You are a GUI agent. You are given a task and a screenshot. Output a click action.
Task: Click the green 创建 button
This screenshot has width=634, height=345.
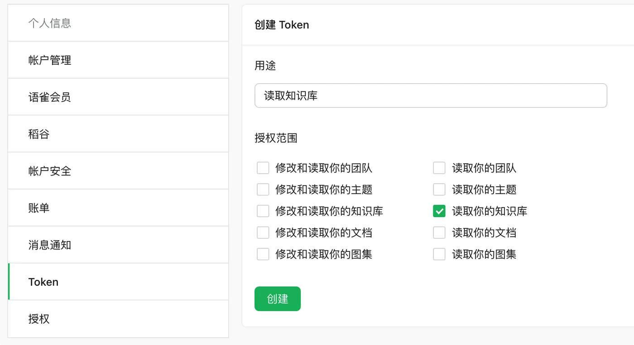click(278, 299)
